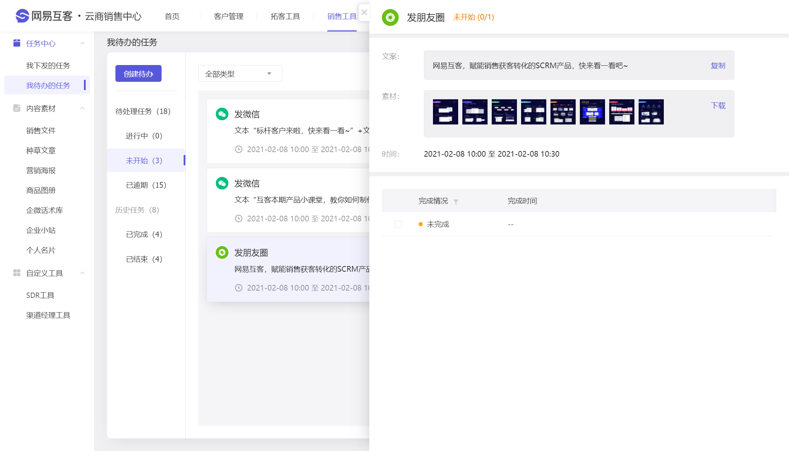Filter tasks by 已逾期 (15)
Image resolution: width=789 pixels, height=451 pixels.
pos(146,185)
